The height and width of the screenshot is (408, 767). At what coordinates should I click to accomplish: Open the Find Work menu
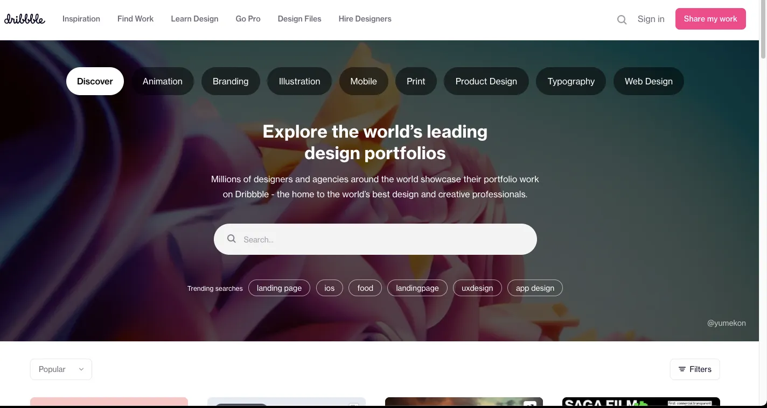(x=135, y=19)
